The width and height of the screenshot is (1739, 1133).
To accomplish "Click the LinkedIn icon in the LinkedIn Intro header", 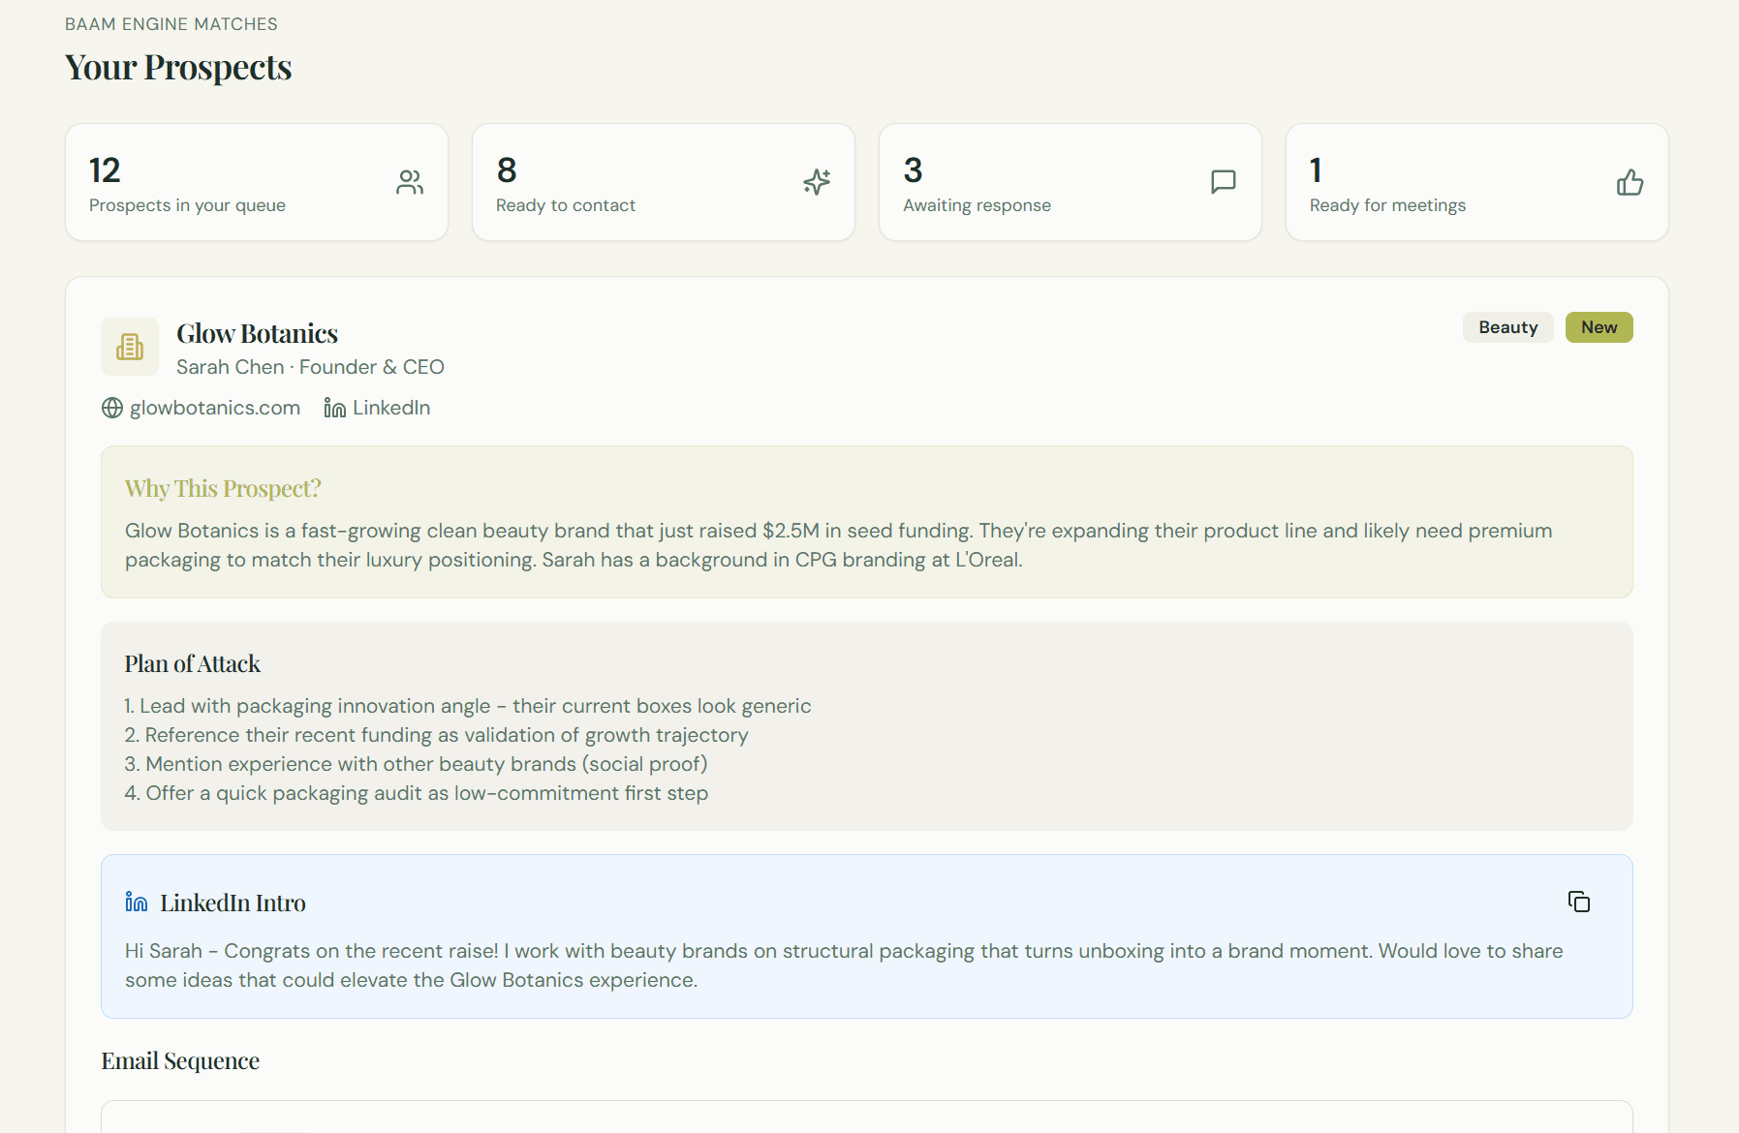I will [135, 902].
